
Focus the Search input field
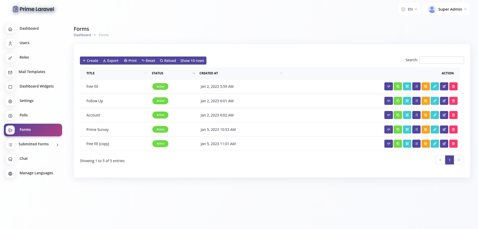(x=442, y=60)
